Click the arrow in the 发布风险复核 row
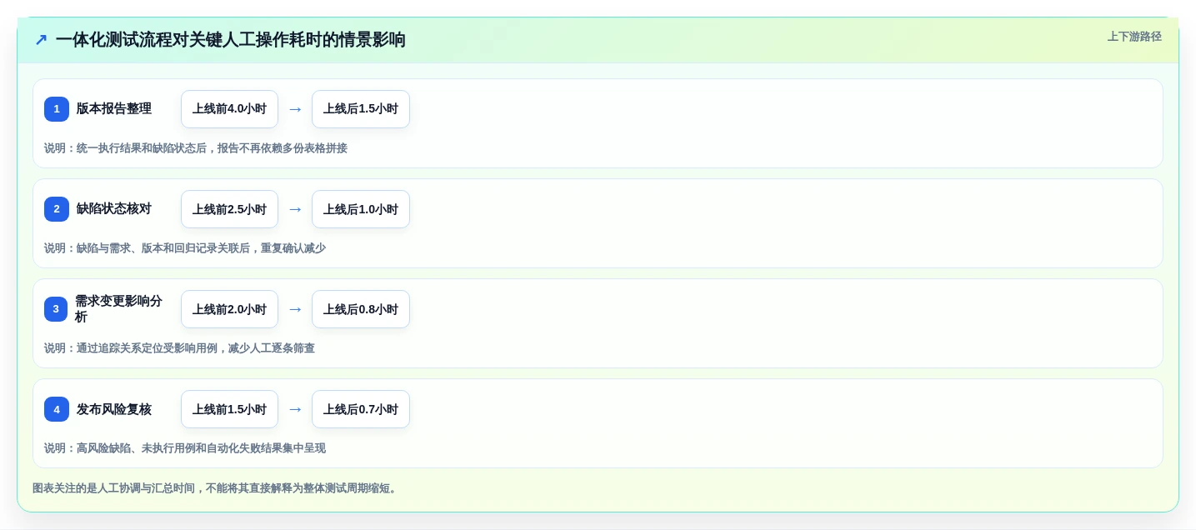 (x=295, y=409)
